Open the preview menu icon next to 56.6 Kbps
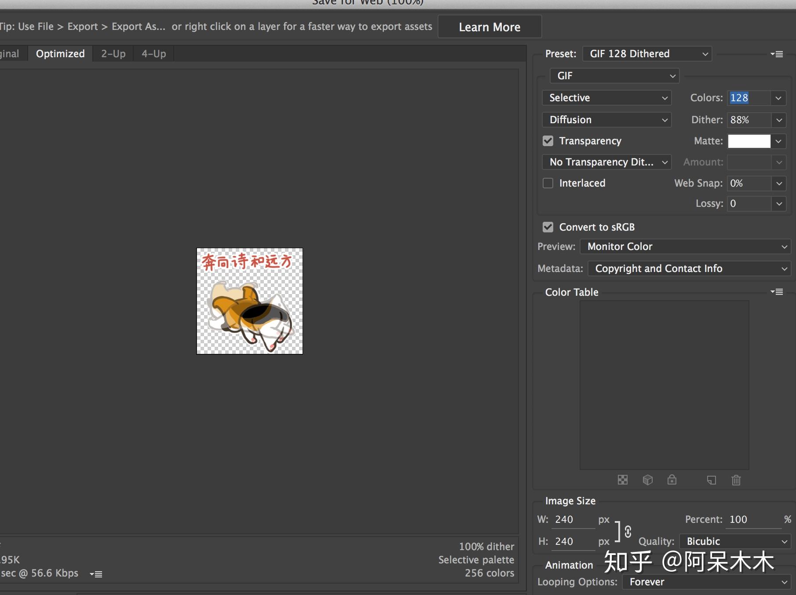 [x=96, y=574]
